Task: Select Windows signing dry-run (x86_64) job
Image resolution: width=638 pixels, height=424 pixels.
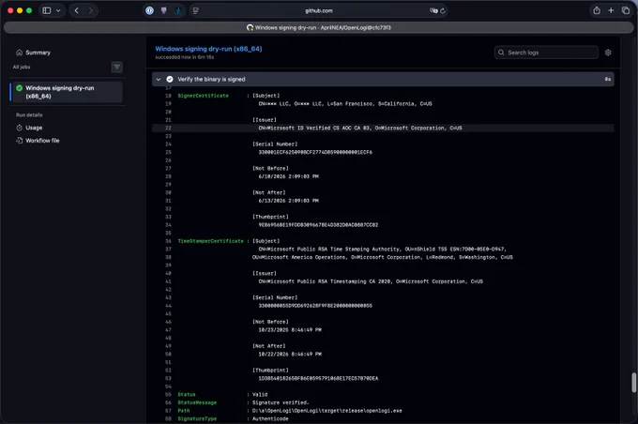Action: (67, 92)
